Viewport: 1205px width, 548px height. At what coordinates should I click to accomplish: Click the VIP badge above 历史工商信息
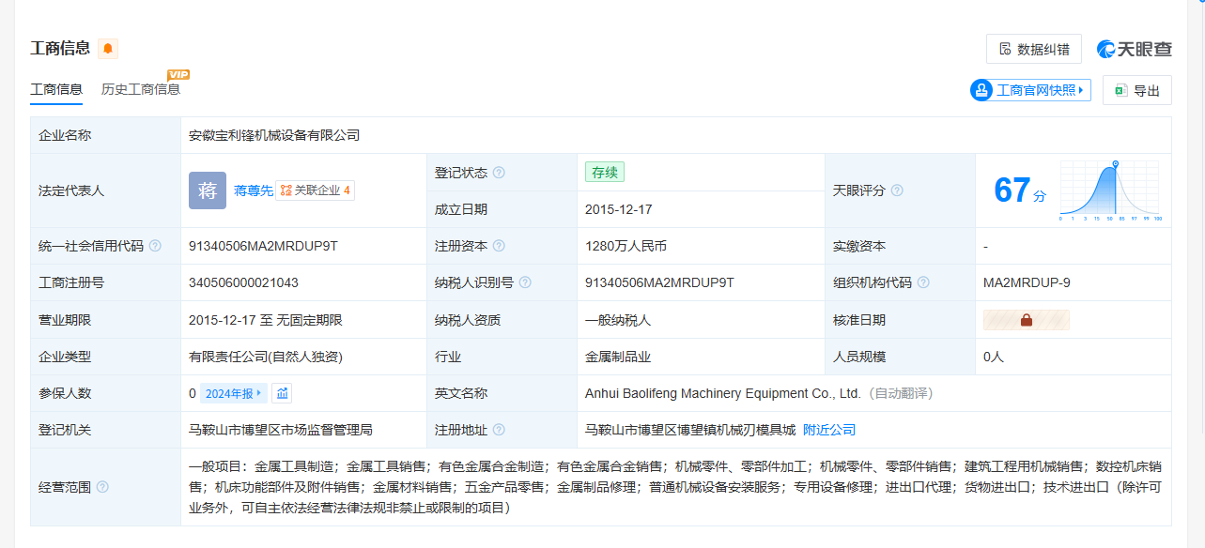point(178,74)
